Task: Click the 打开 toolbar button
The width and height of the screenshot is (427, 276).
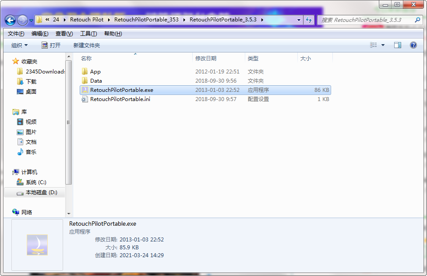Action: [51, 45]
